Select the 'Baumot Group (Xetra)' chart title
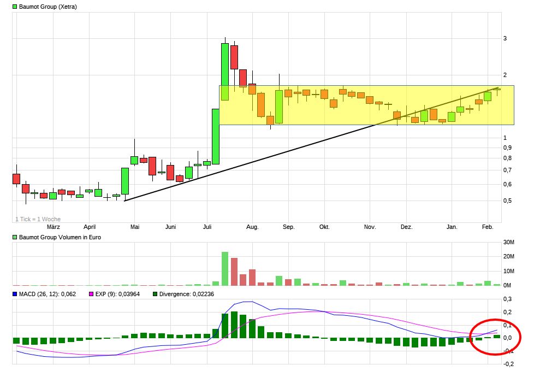534x377 pixels. (x=48, y=7)
